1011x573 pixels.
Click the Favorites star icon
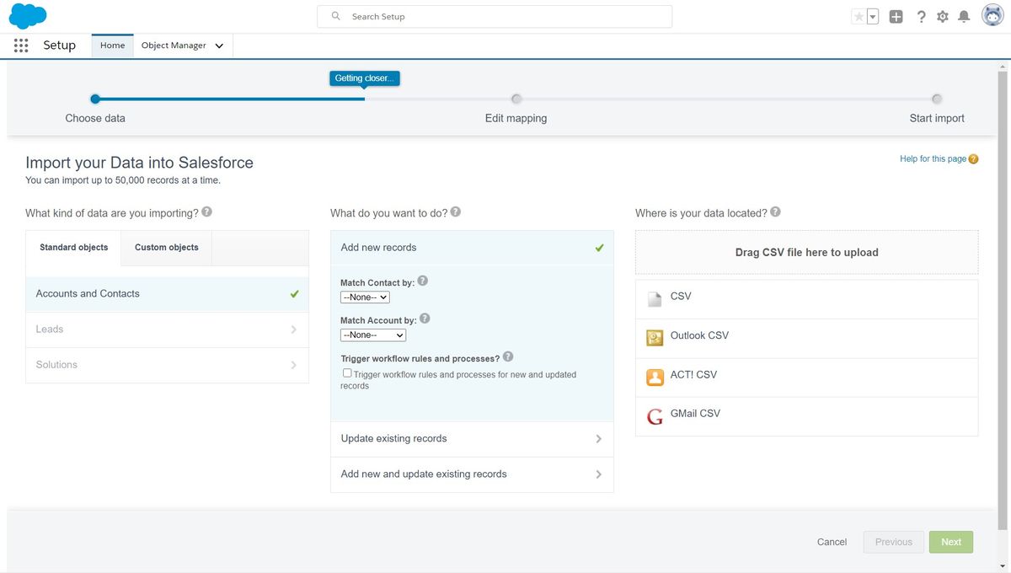859,17
